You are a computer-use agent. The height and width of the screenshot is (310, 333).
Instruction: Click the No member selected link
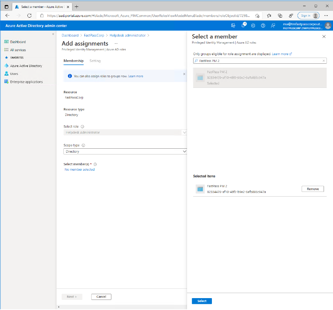79,170
